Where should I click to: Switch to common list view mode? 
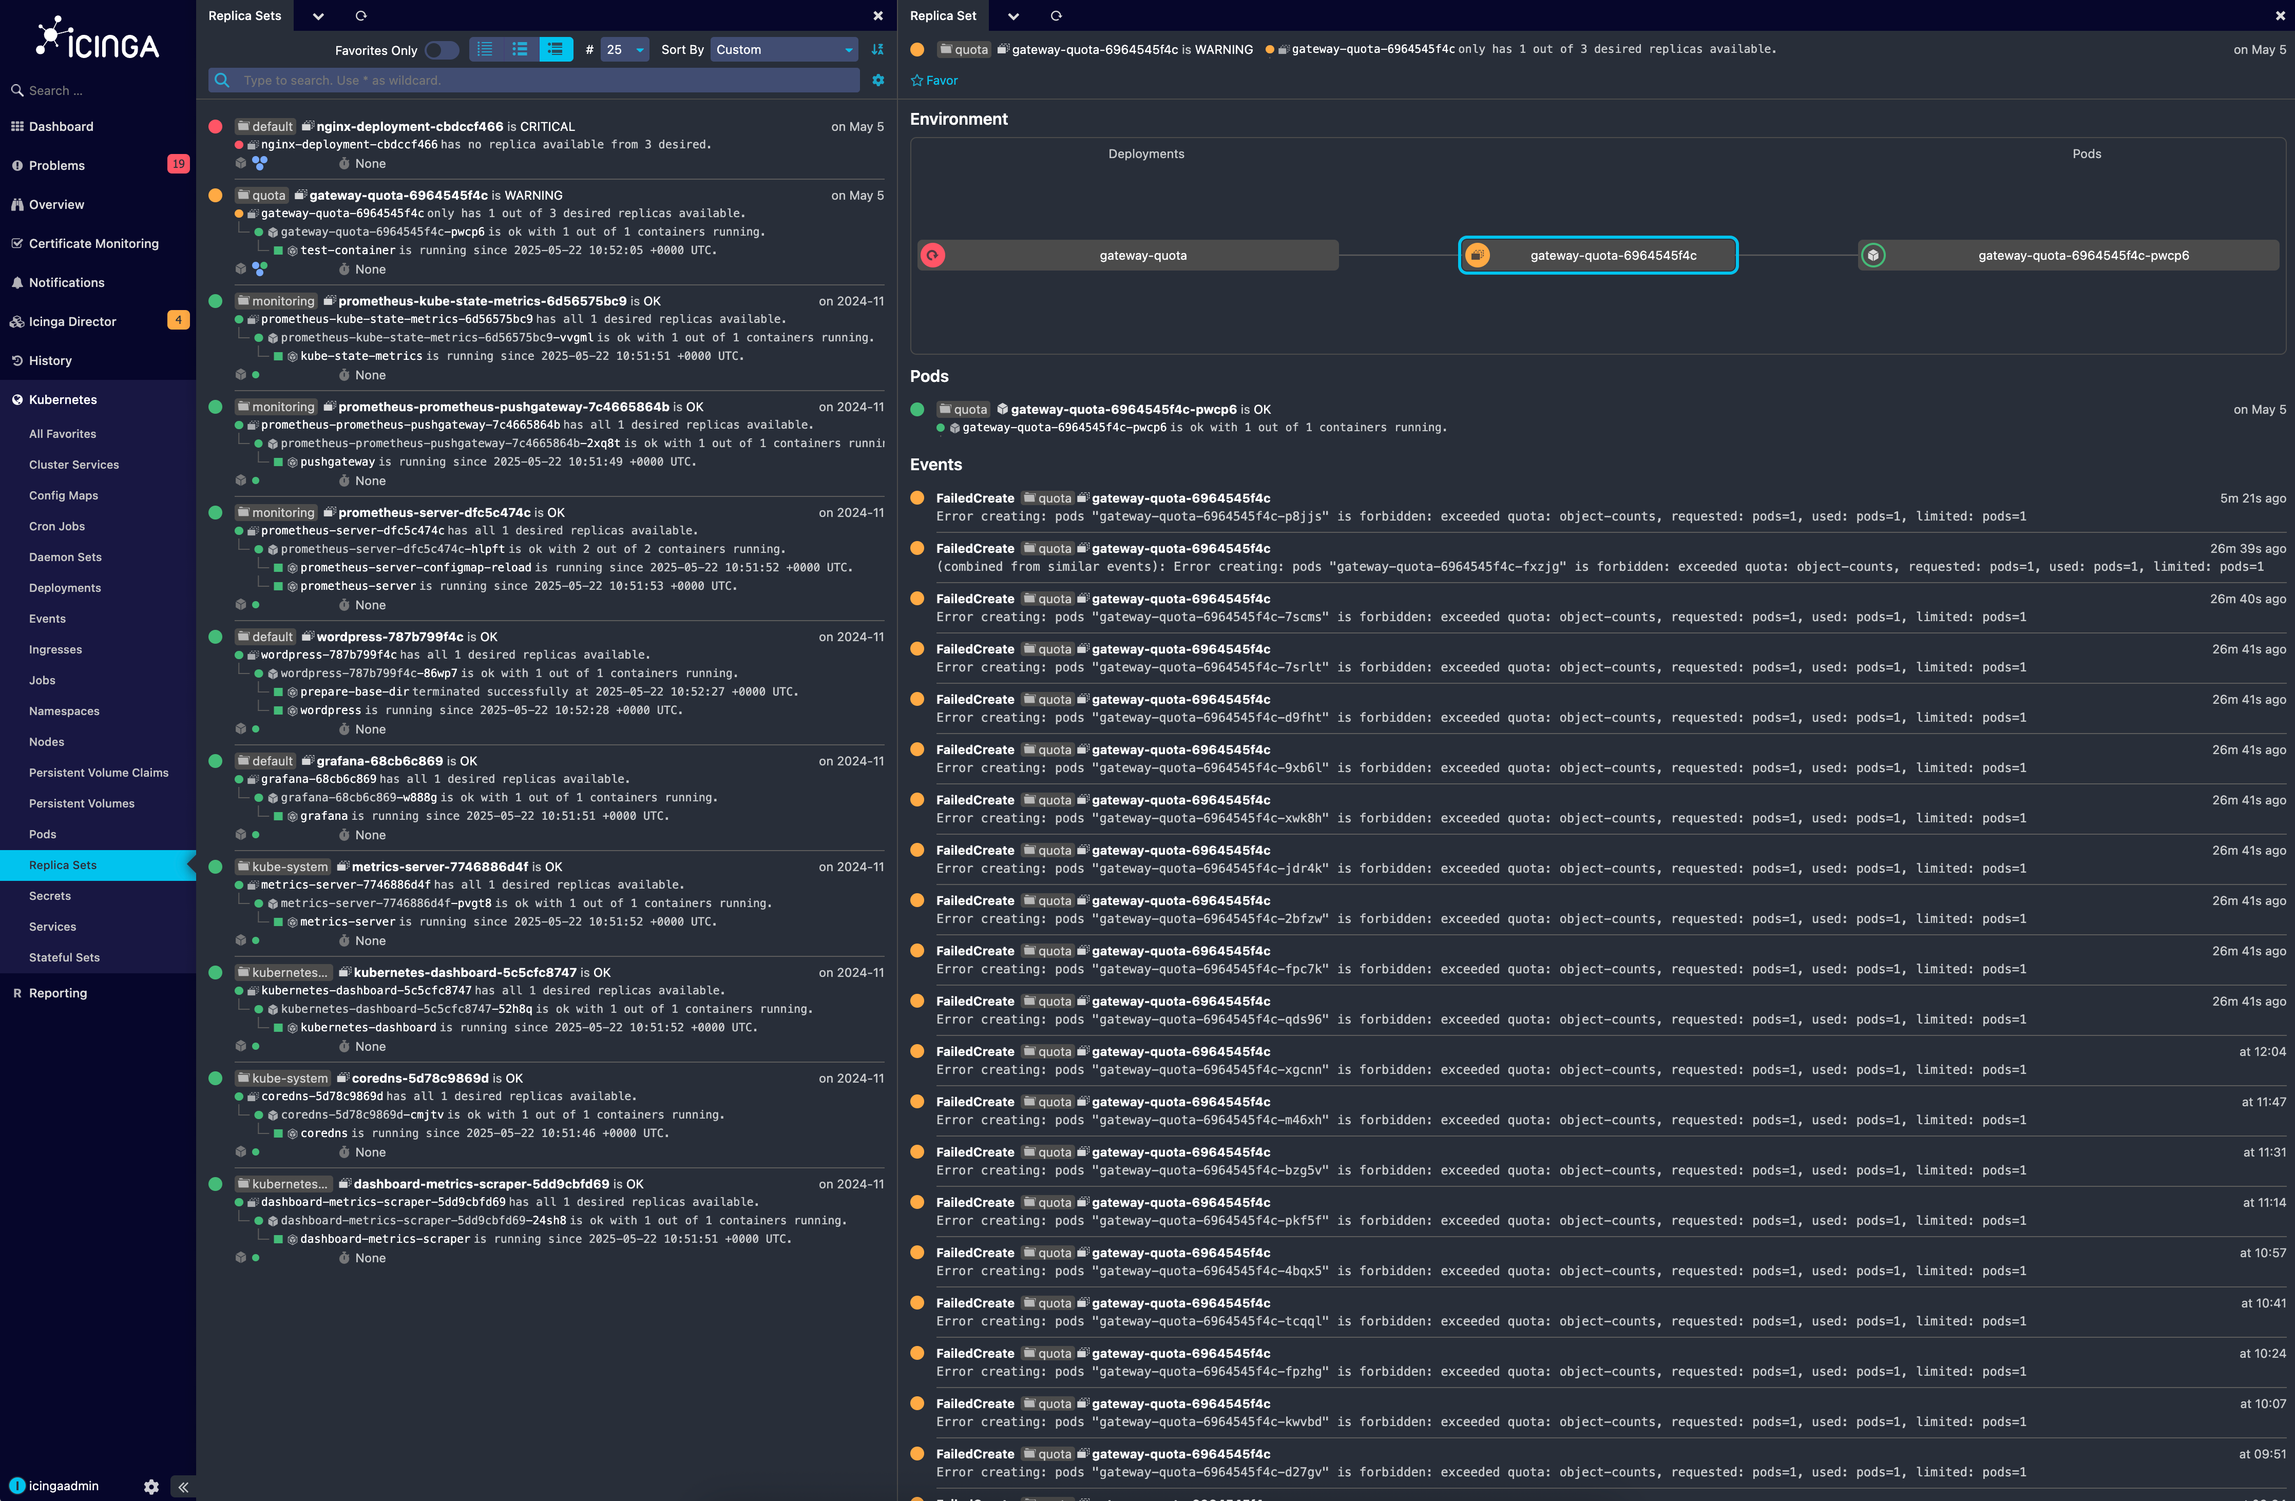[520, 49]
